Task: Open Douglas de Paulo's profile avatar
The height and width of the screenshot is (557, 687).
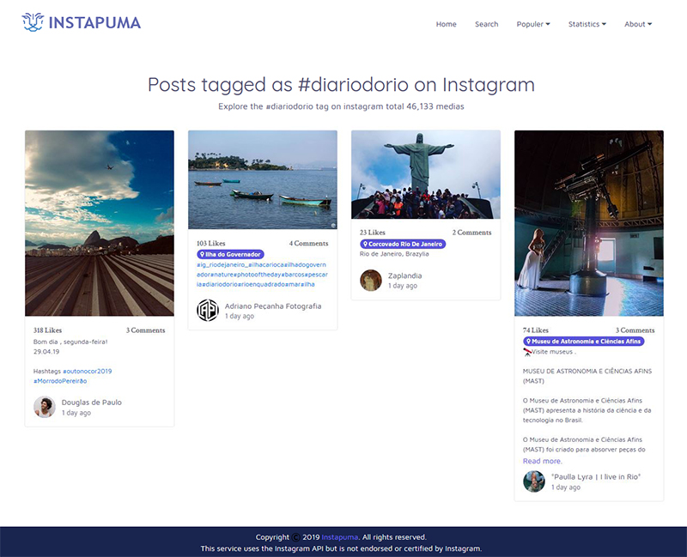Action: click(x=45, y=407)
